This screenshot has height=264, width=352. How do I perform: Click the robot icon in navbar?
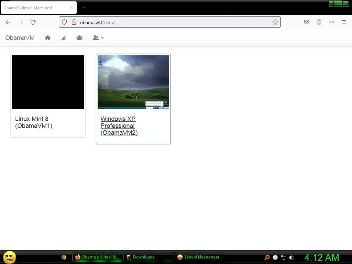(79, 38)
